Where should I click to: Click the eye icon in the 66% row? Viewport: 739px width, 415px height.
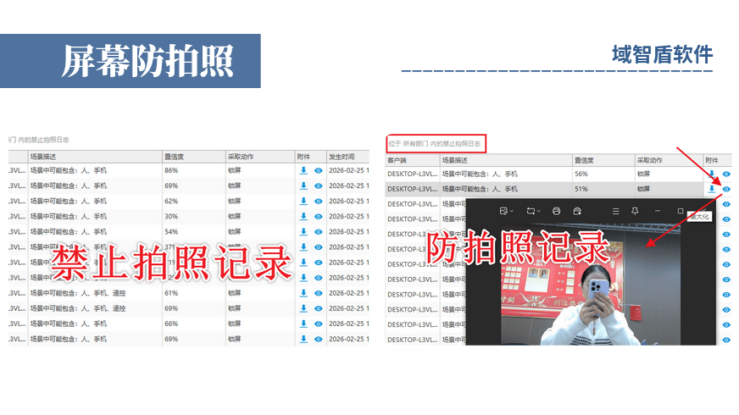pyautogui.click(x=319, y=324)
